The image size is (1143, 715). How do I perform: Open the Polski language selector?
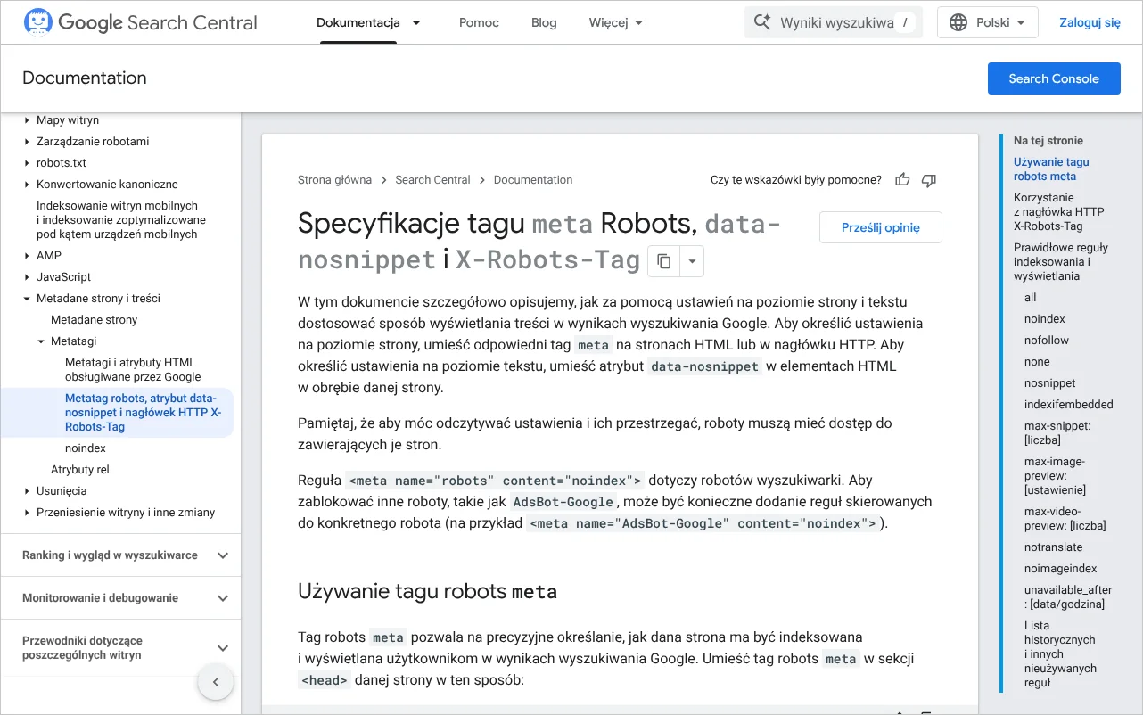click(x=987, y=22)
